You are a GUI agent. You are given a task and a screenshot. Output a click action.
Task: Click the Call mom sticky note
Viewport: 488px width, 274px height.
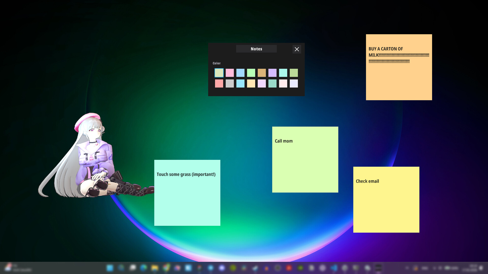pyautogui.click(x=305, y=159)
